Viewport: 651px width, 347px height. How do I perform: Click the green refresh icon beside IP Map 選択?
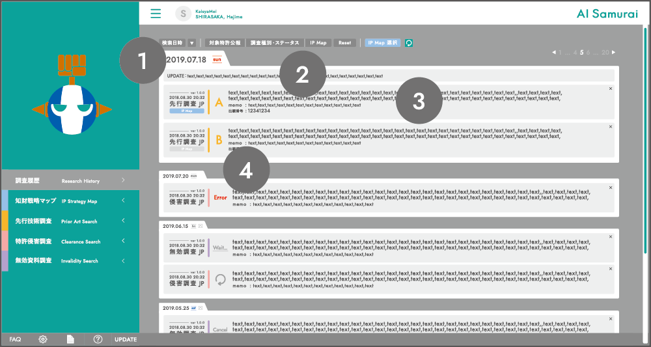409,43
